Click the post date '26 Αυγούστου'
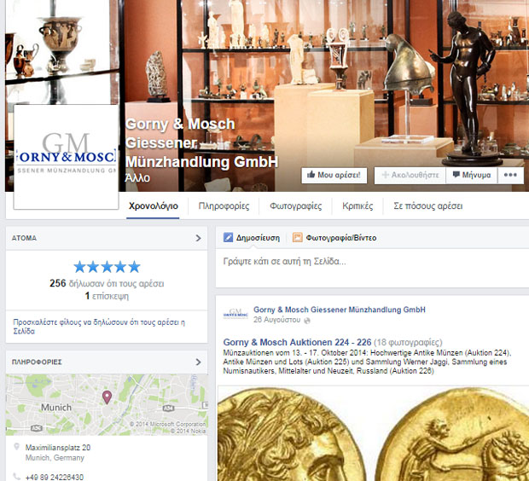 [x=276, y=320]
